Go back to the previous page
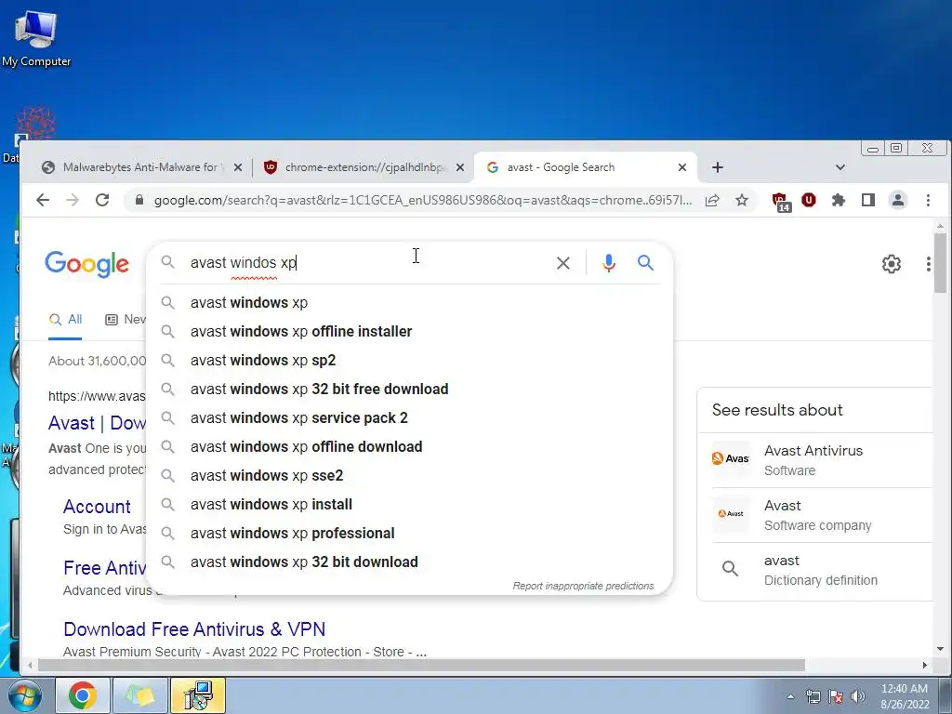 point(43,201)
